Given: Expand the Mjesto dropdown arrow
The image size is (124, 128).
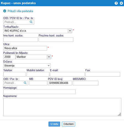Looking at the screenshot, I should click(49, 57).
